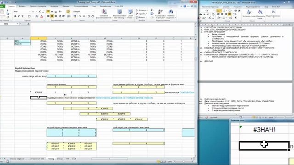Screen dimensions: 294x165
Task: Click the Sort icon in Word Paragraph group
Action: coord(230,18)
